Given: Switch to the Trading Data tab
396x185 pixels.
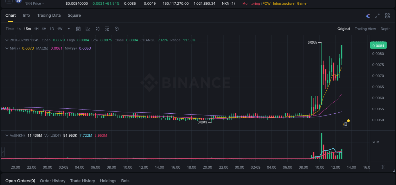Looking at the screenshot, I should click(x=49, y=15).
